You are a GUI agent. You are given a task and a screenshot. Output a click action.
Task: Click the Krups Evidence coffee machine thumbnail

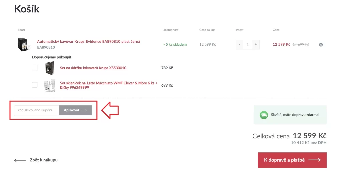pos(24,44)
